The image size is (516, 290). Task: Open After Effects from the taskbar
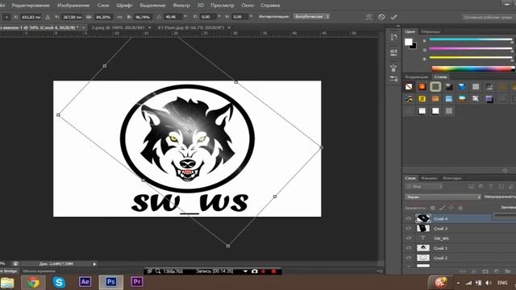(85, 282)
